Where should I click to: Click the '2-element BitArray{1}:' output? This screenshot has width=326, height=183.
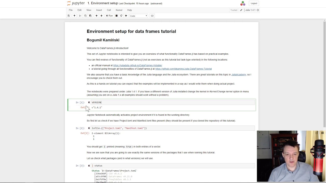pyautogui.click(x=106, y=133)
